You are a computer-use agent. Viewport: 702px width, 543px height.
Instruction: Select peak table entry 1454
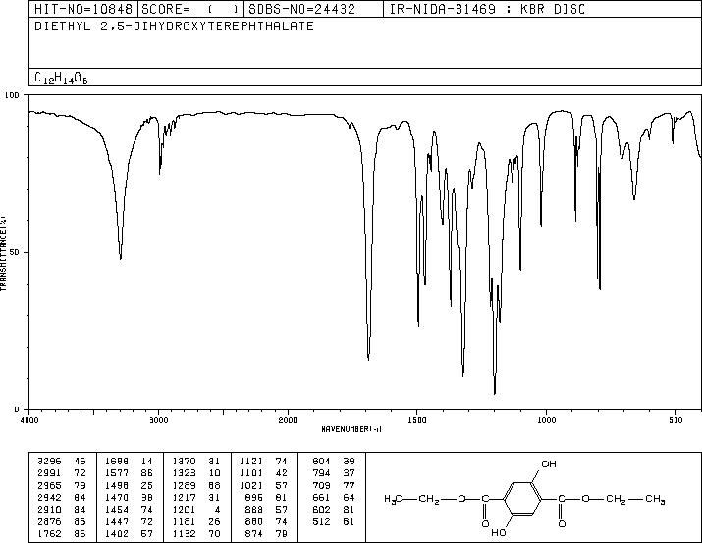(117, 510)
